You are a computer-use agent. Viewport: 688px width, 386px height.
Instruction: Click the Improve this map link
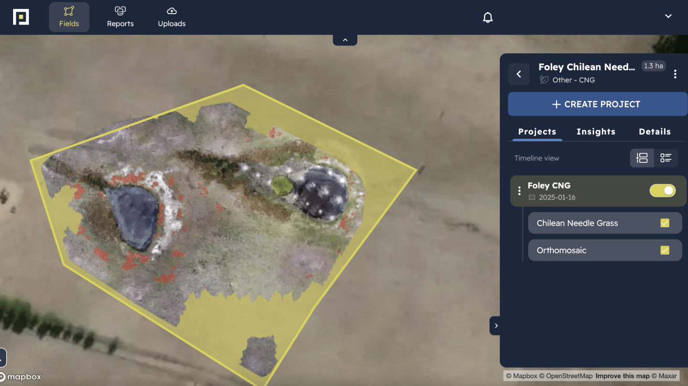pyautogui.click(x=623, y=376)
